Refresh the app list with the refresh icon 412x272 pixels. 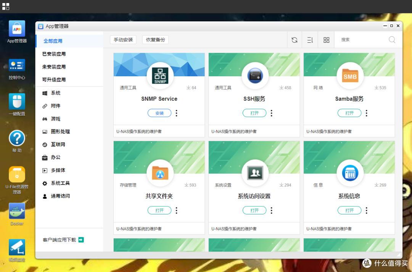coord(294,39)
